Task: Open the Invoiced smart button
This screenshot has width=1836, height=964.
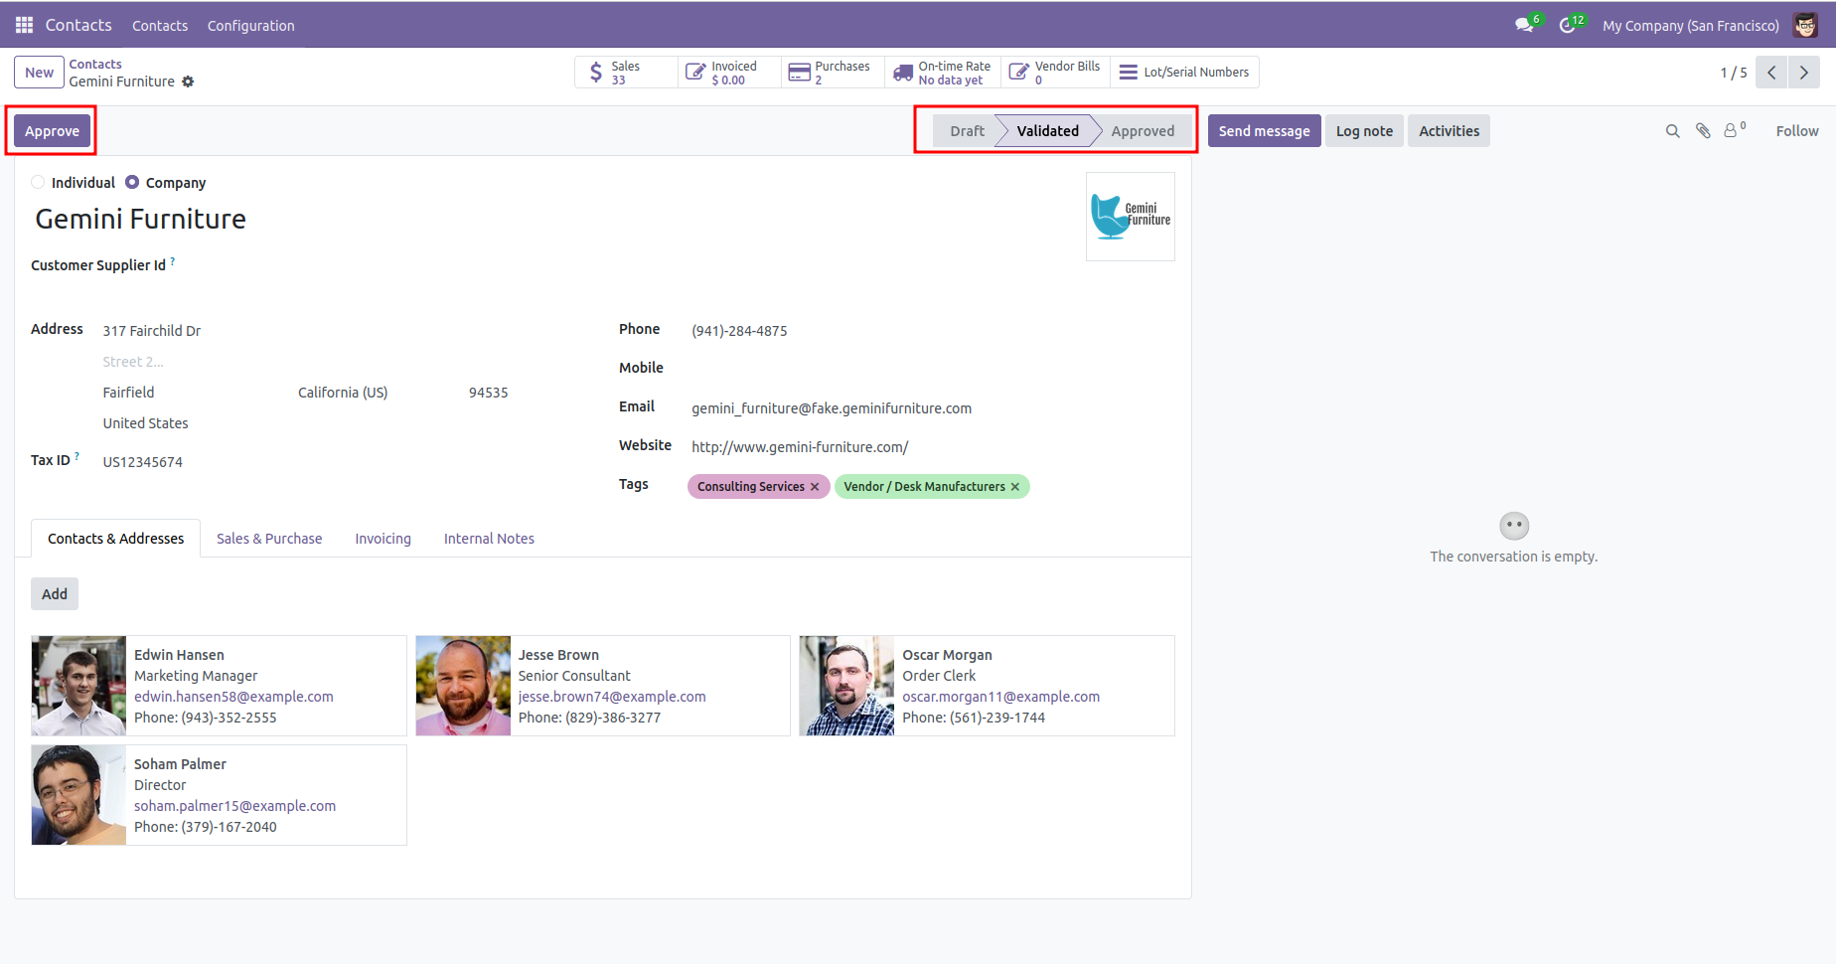Action: click(x=729, y=73)
